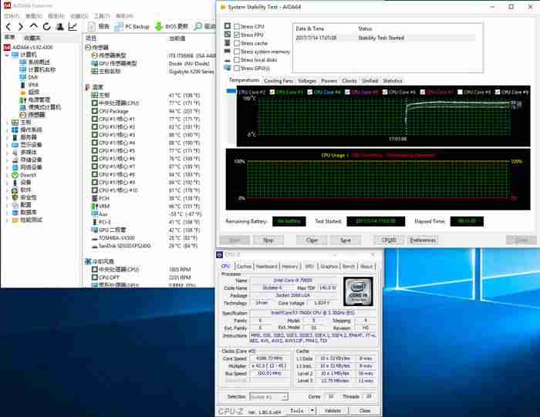Click the AIDA64 root node icon
The width and height of the screenshot is (540, 417).
click(7, 47)
